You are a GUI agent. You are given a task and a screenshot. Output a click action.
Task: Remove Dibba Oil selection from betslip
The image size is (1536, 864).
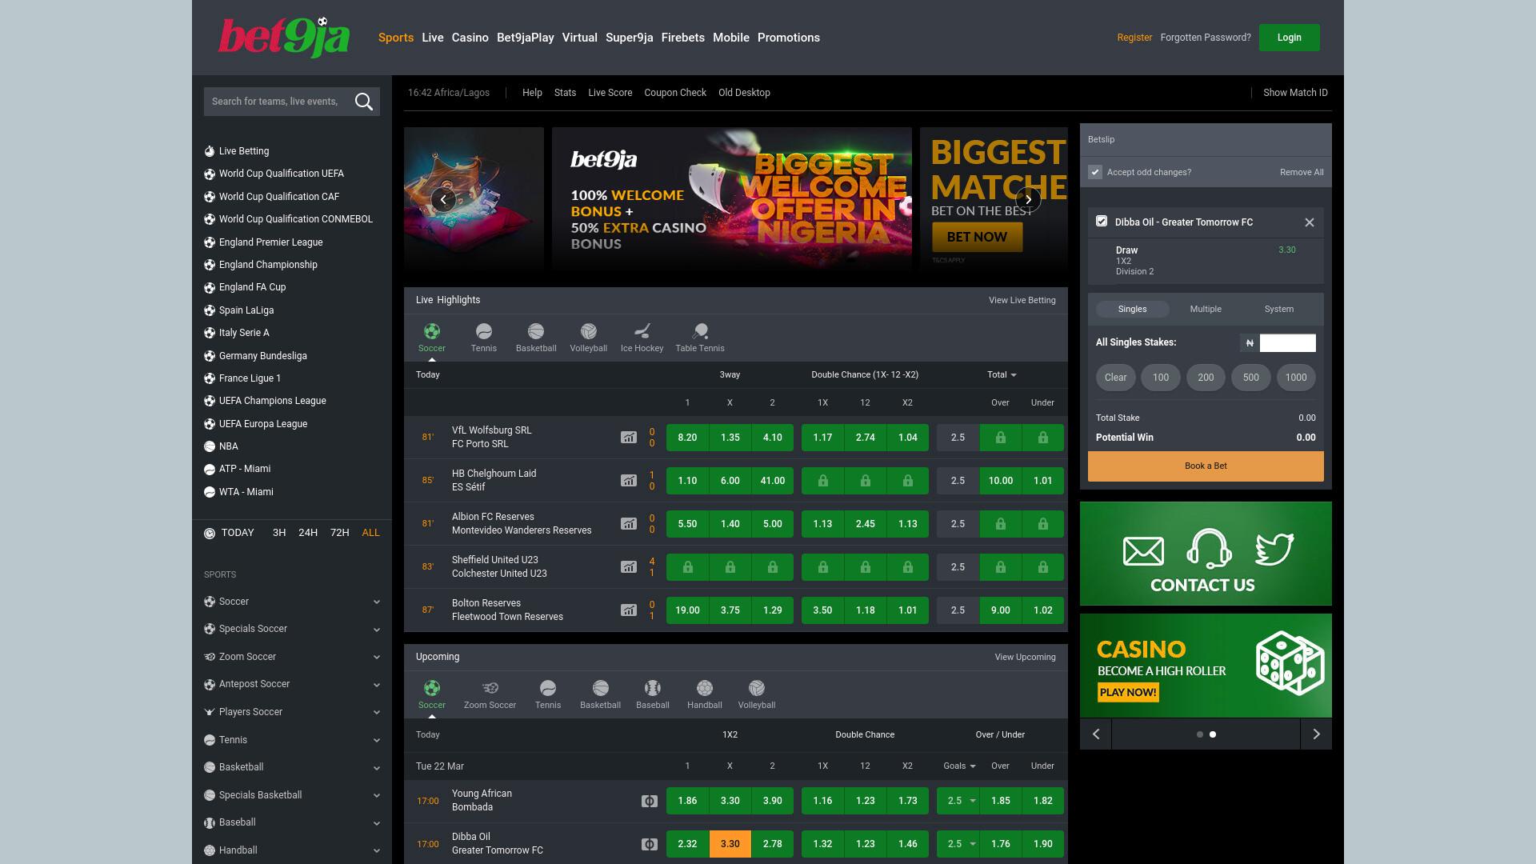pyautogui.click(x=1310, y=222)
